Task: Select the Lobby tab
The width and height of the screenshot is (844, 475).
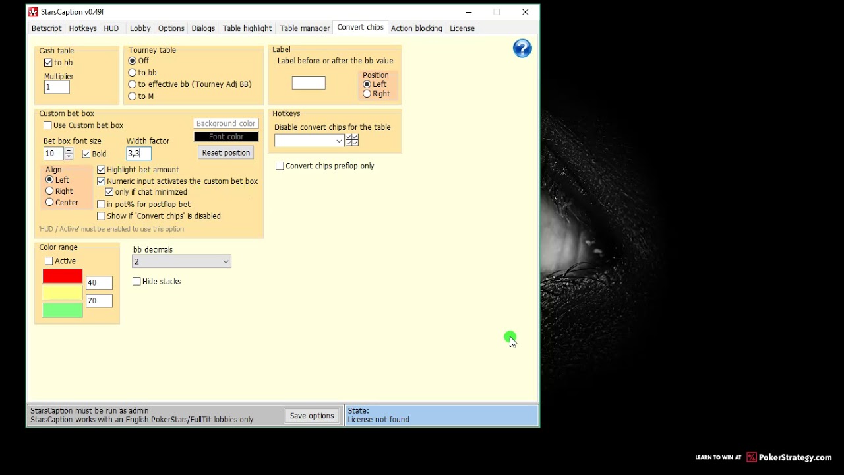Action: 140,28
